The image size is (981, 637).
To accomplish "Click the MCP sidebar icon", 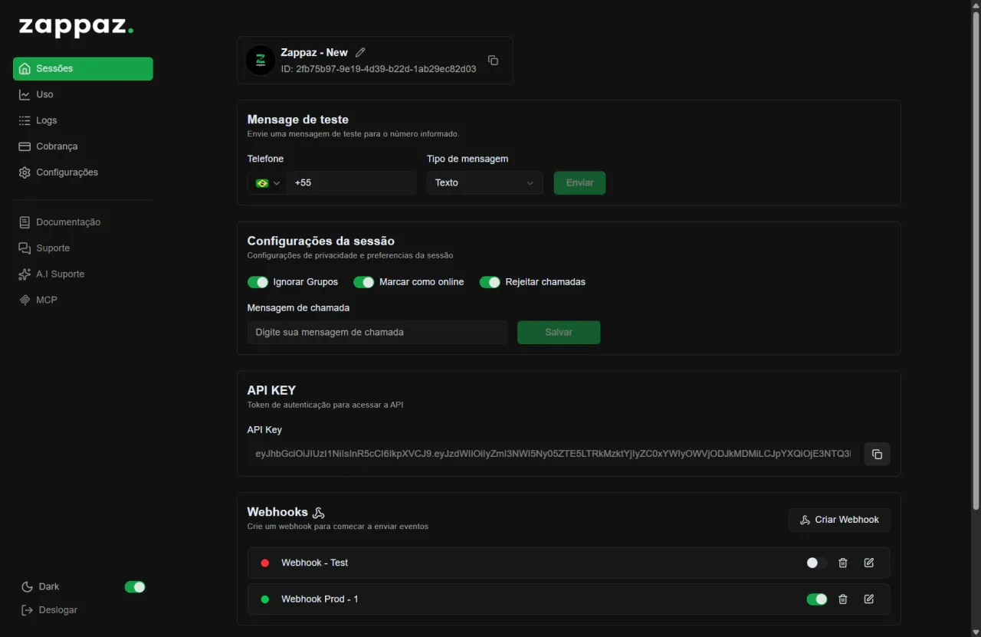I will click(25, 300).
